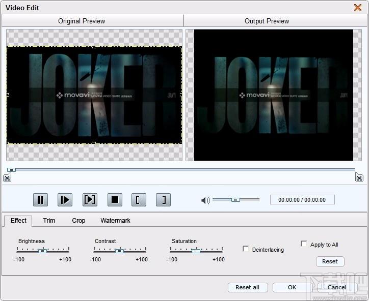
Task: Enable the Deinterlacing checkbox
Action: (x=246, y=249)
